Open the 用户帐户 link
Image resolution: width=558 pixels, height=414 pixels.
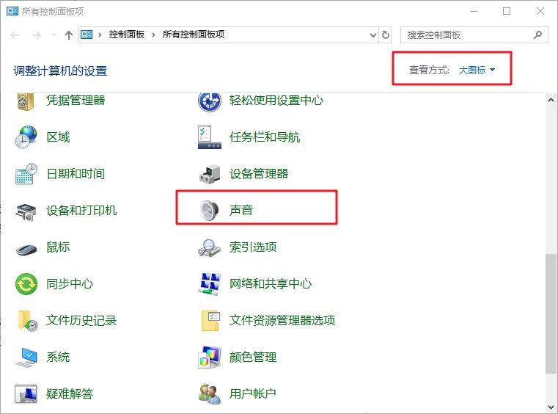(x=253, y=393)
